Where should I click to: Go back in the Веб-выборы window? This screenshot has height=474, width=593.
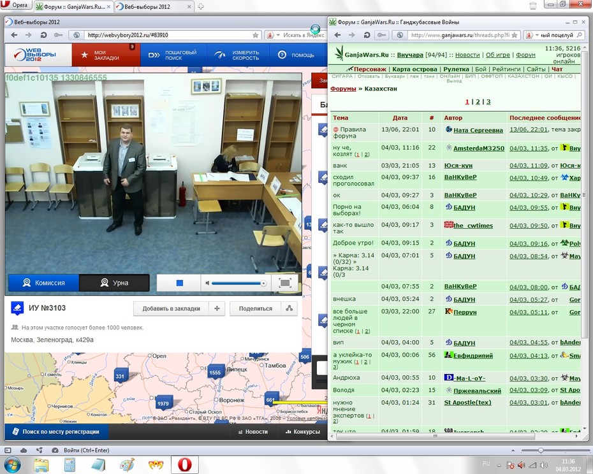(x=14, y=35)
